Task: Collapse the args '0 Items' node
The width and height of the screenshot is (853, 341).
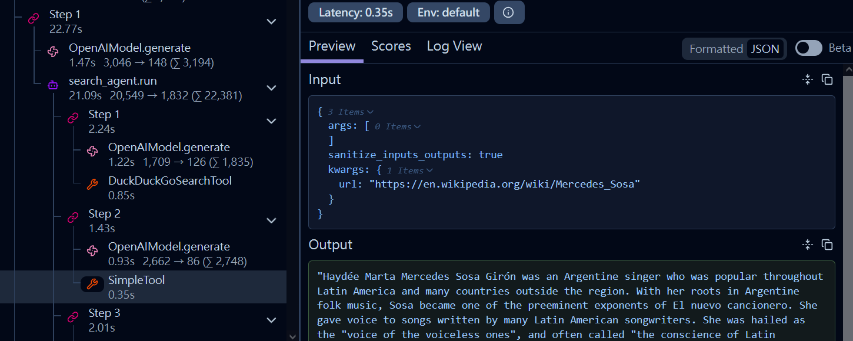Action: click(x=398, y=126)
